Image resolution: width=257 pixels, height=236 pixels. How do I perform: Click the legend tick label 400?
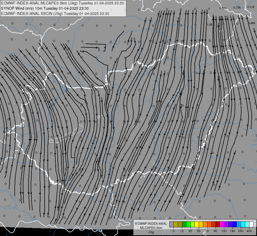(249, 231)
